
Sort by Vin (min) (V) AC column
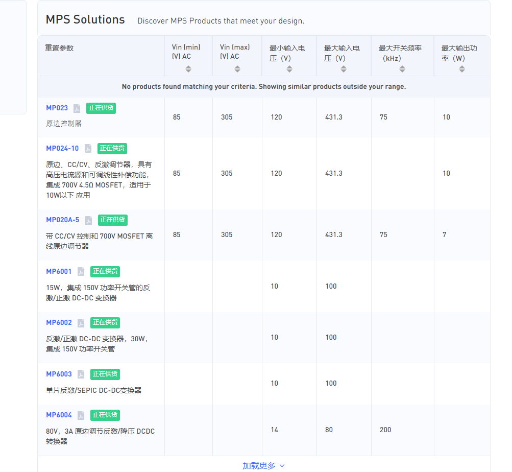pos(188,69)
